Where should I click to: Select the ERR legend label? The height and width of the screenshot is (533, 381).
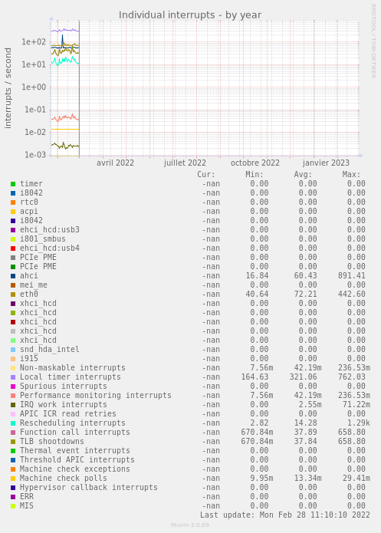27,497
